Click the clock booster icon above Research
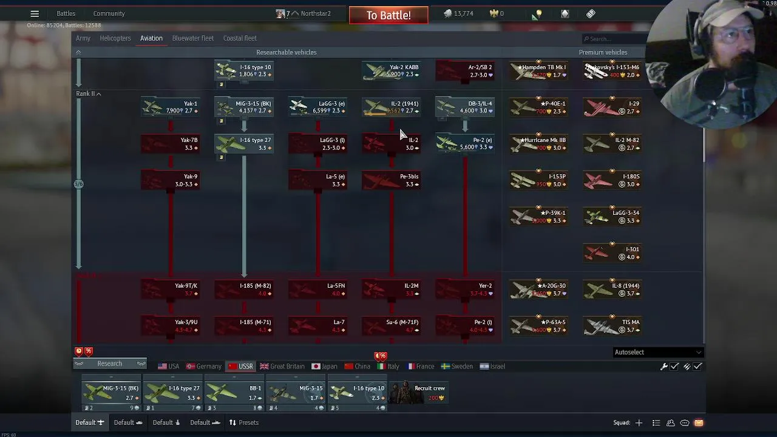777x437 pixels. [x=79, y=351]
